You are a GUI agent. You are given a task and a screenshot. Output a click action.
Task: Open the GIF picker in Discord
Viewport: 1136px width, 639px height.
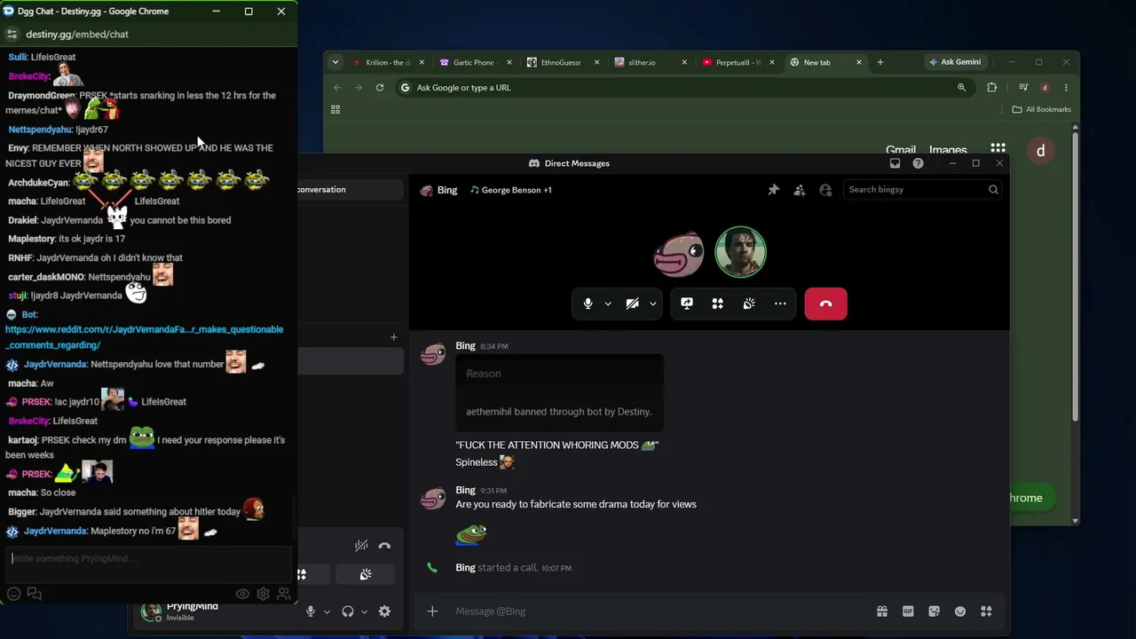908,611
